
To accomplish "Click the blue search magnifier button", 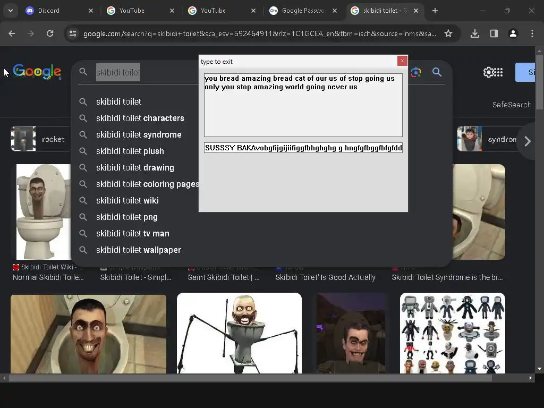I will click(437, 72).
